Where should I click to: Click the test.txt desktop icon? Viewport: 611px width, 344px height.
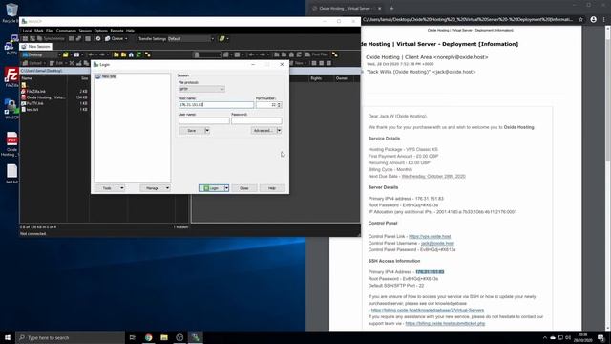tap(11, 174)
